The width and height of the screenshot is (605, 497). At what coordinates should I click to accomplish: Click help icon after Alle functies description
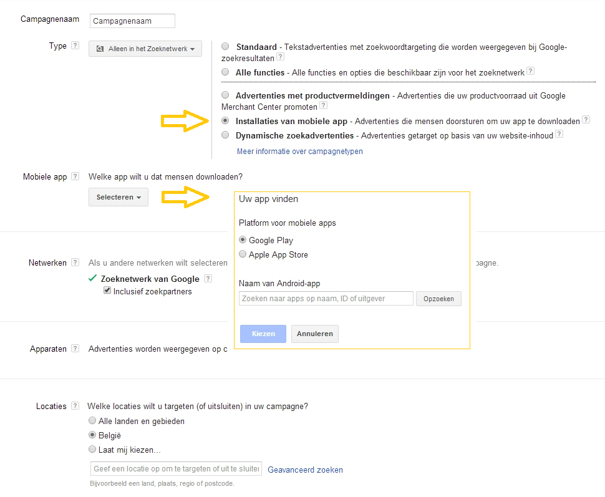531,70
